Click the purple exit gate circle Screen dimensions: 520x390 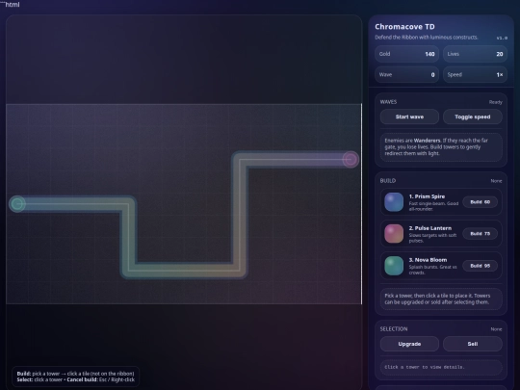(x=351, y=160)
